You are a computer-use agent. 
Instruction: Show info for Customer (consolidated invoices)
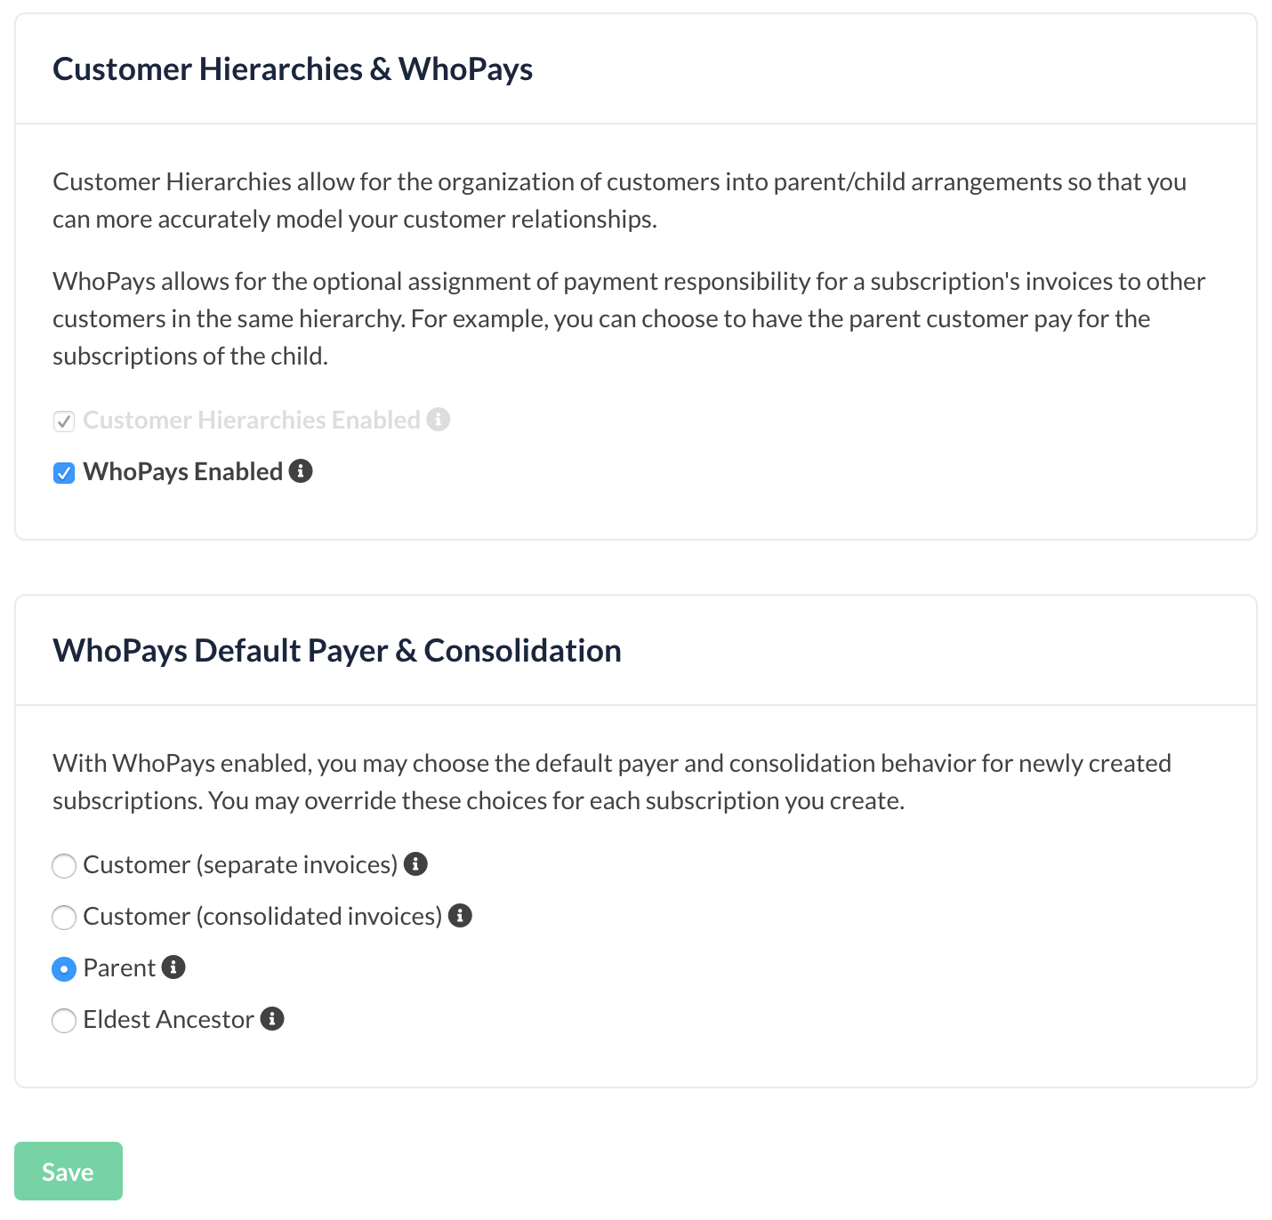point(460,916)
